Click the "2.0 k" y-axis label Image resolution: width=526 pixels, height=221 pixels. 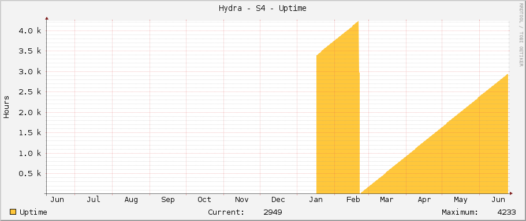tap(29, 112)
